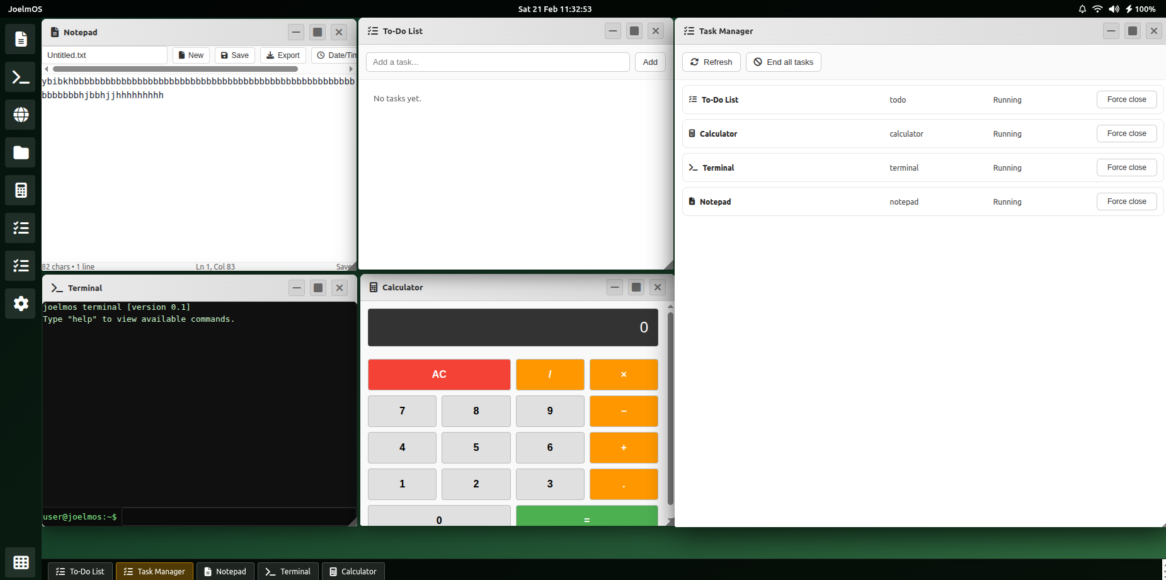
Task: Click the Notepad horizontal scrollbar right arrow
Action: [x=351, y=69]
